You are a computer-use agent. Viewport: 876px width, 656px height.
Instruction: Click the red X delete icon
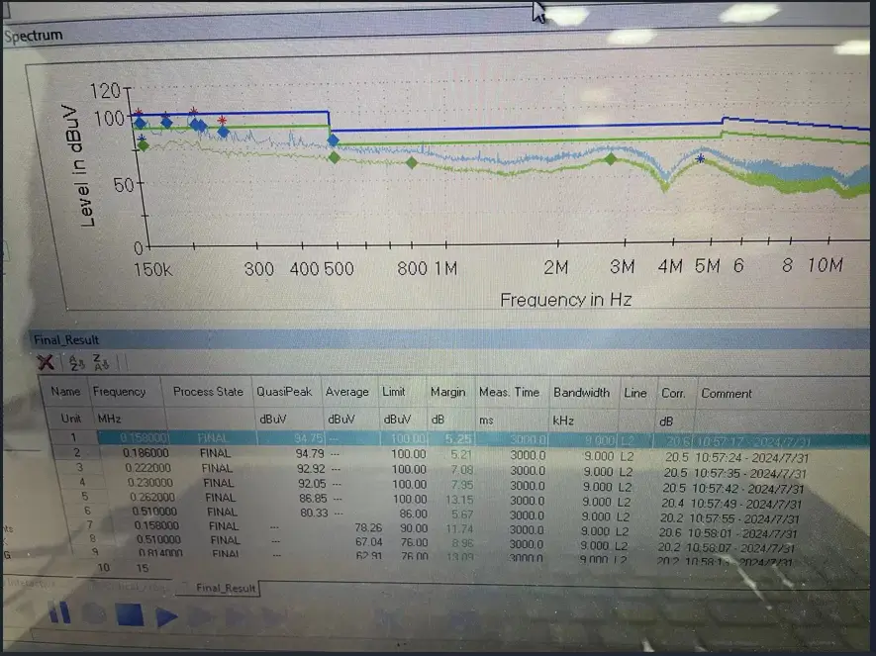46,362
